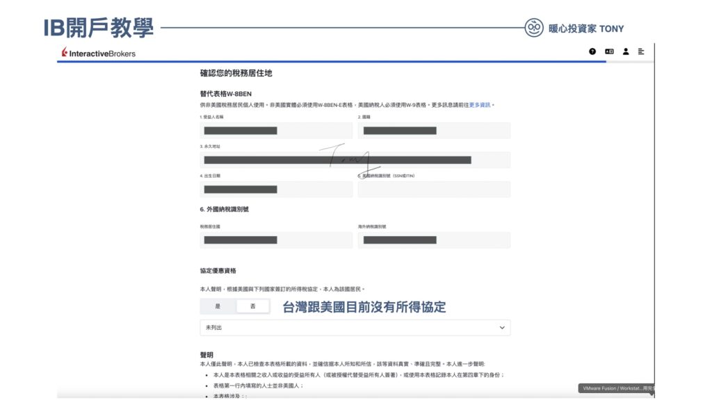Click the 確認您的稅務居住地 heading

click(x=236, y=73)
